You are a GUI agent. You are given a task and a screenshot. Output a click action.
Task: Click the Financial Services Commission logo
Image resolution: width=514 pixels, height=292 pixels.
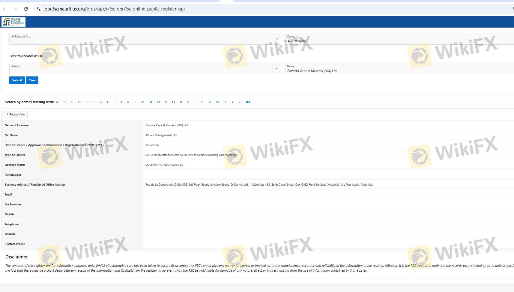[x=13, y=22]
